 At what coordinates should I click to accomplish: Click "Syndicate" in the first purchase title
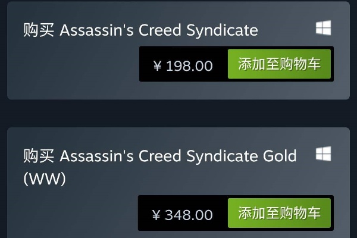221,30
